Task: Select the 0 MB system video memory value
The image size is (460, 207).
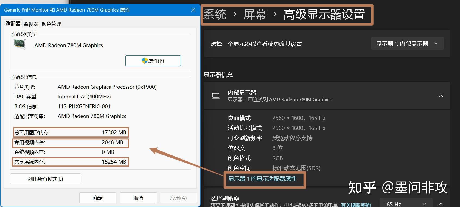Action: tap(108, 152)
